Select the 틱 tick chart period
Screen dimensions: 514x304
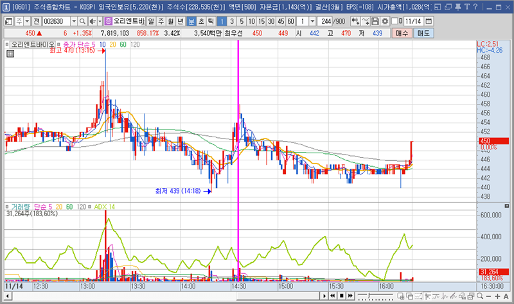(x=211, y=21)
